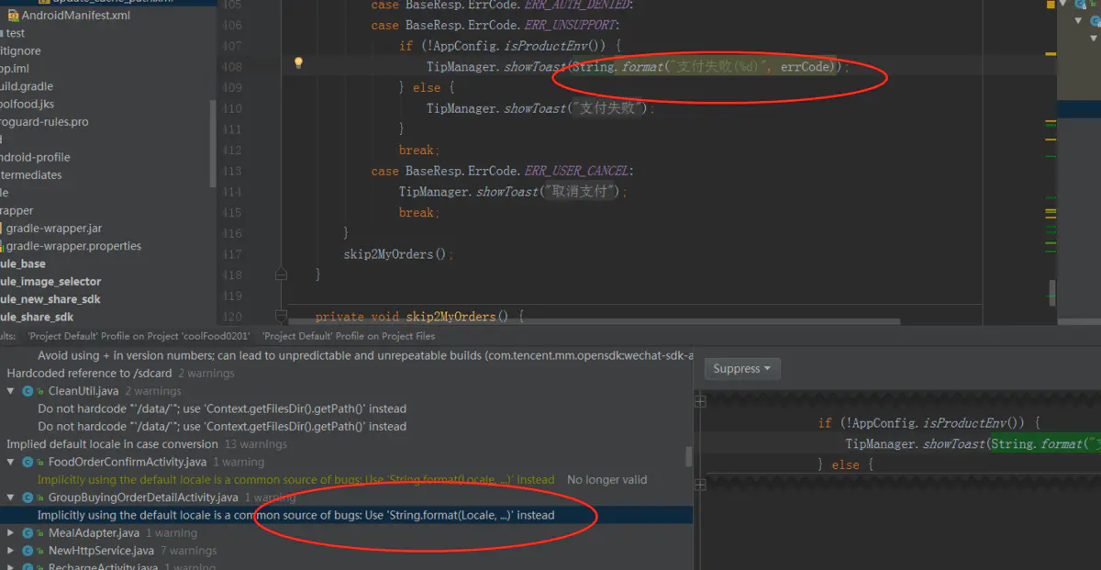Click the Java class icon beside CleanUtil.java
The height and width of the screenshot is (570, 1101).
[x=28, y=391]
